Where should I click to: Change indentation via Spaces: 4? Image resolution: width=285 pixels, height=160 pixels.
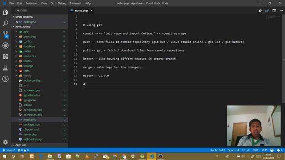pos(233,150)
